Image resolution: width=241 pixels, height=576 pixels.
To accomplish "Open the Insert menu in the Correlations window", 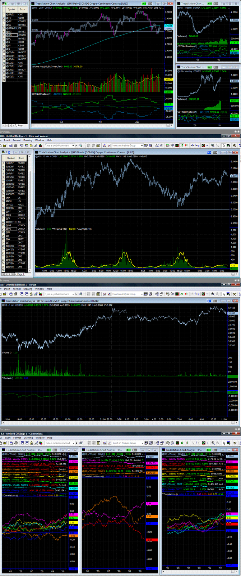I will click(x=7, y=438).
